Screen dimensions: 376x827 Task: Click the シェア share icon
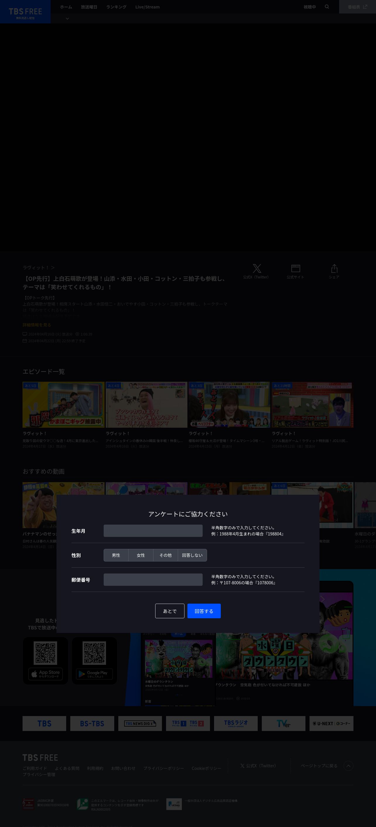coord(334,271)
